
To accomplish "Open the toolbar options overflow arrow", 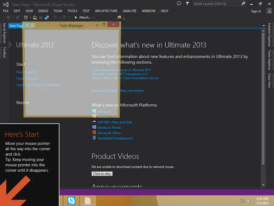I will coord(124,19).
